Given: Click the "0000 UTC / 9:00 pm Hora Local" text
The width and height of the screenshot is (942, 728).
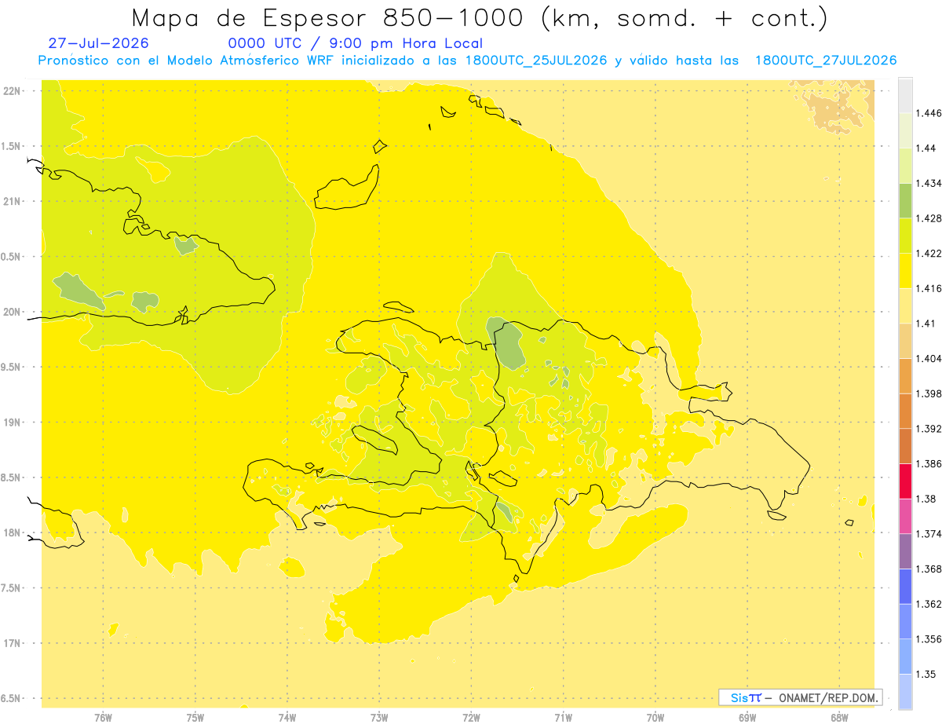Looking at the screenshot, I should (356, 44).
